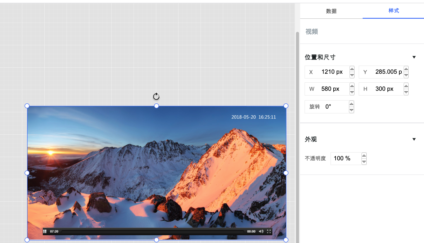Increase 不透明度 with up arrow

[x=364, y=156]
